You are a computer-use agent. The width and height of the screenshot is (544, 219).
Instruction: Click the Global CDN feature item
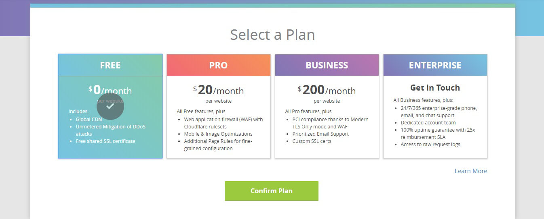coord(89,120)
